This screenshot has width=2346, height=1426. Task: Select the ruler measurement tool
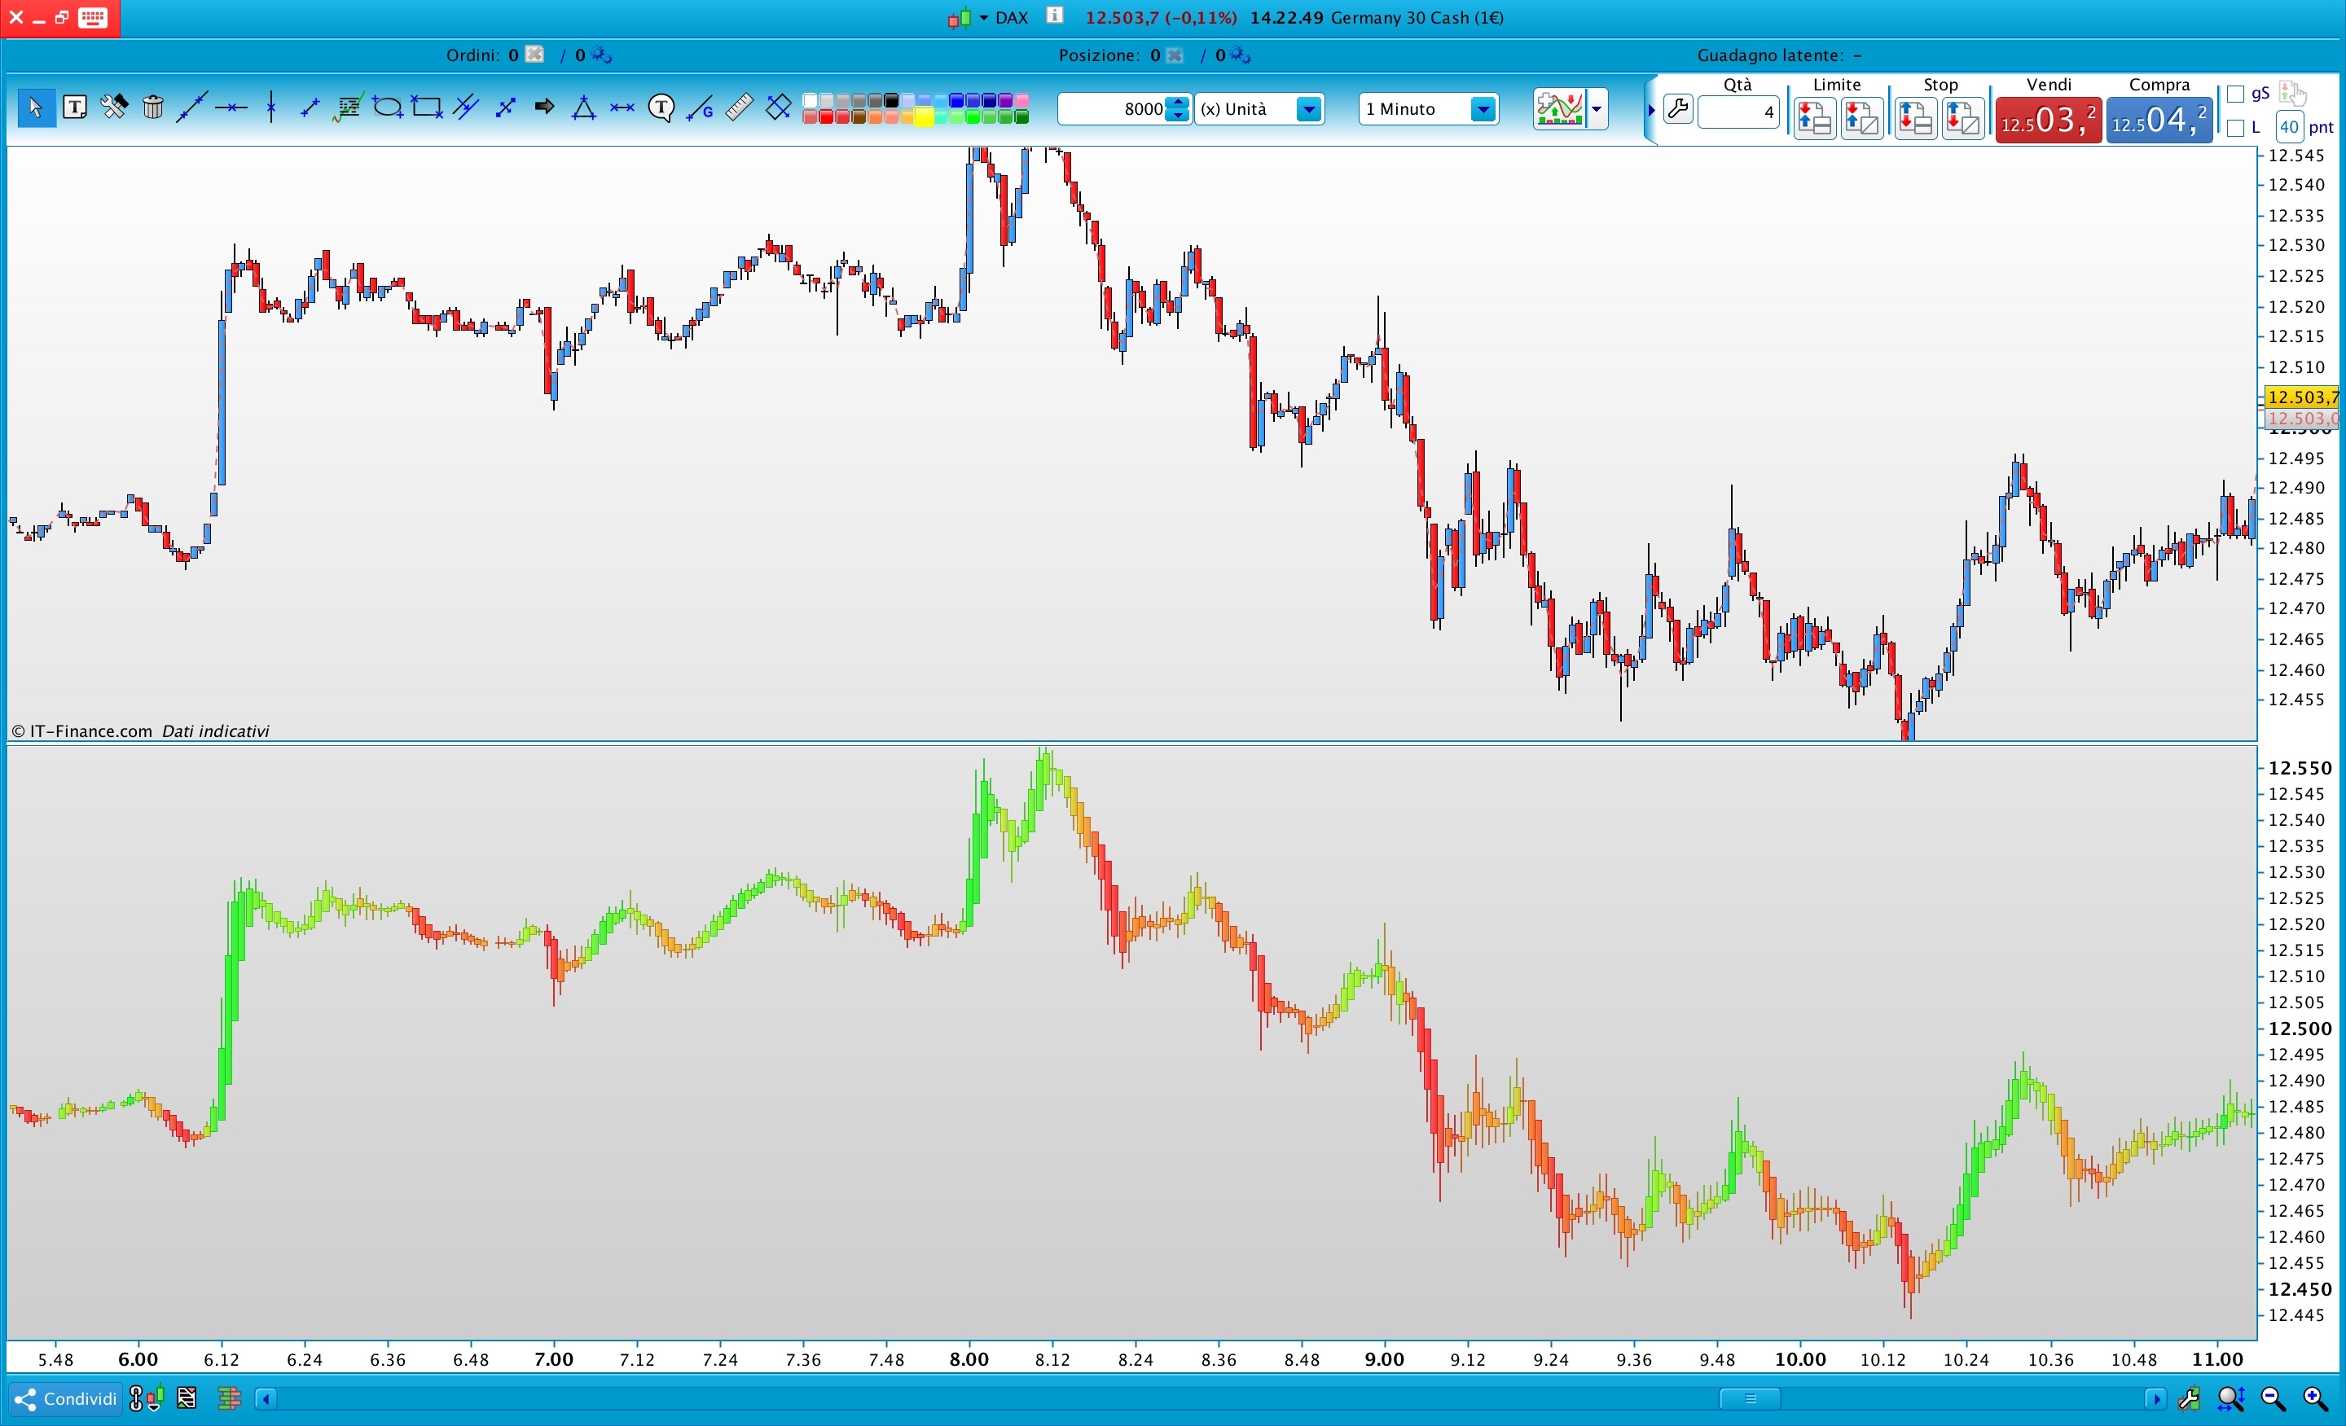pyautogui.click(x=739, y=107)
